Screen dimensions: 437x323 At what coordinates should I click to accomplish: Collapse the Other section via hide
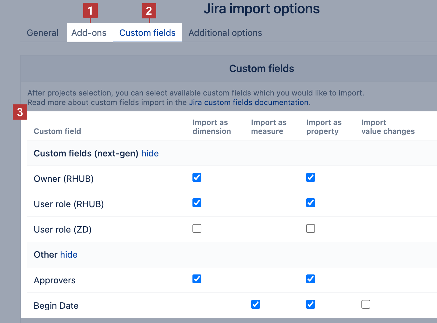point(69,254)
